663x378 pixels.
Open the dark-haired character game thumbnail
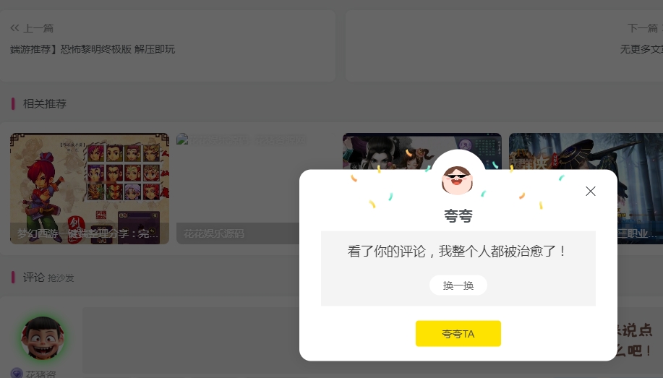pyautogui.click(x=422, y=151)
